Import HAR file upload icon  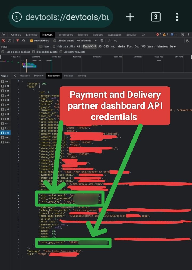pos(110,41)
